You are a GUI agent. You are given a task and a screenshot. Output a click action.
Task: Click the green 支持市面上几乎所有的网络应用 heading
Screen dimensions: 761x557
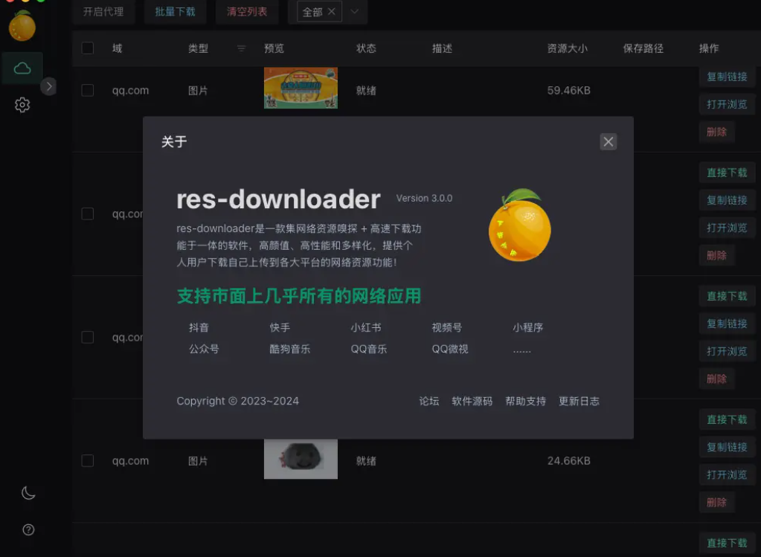[x=299, y=296]
